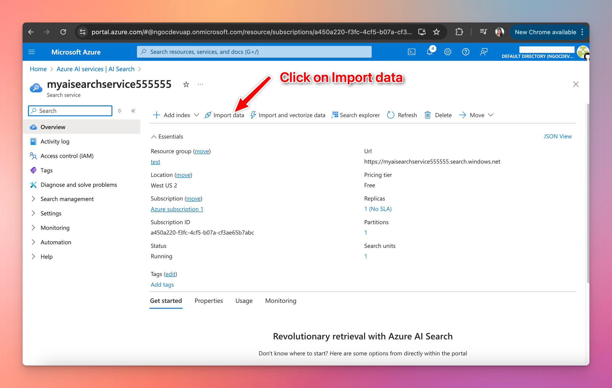This screenshot has height=388, width=612.
Task: Click the expand/collapse all sort arrows icon
Action: click(120, 111)
